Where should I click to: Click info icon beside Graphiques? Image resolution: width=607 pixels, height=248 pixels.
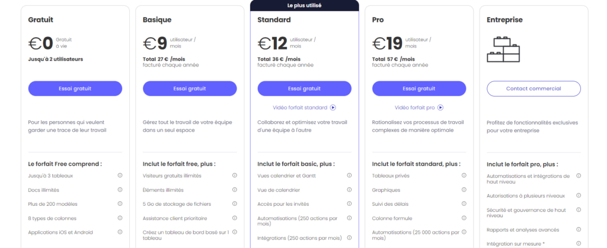click(464, 190)
